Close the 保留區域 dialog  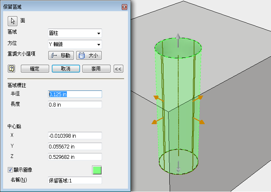click(124, 7)
